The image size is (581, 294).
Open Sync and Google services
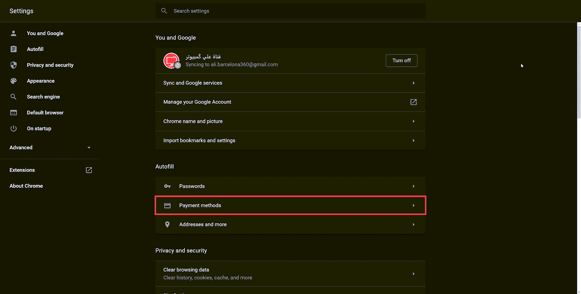pos(290,83)
